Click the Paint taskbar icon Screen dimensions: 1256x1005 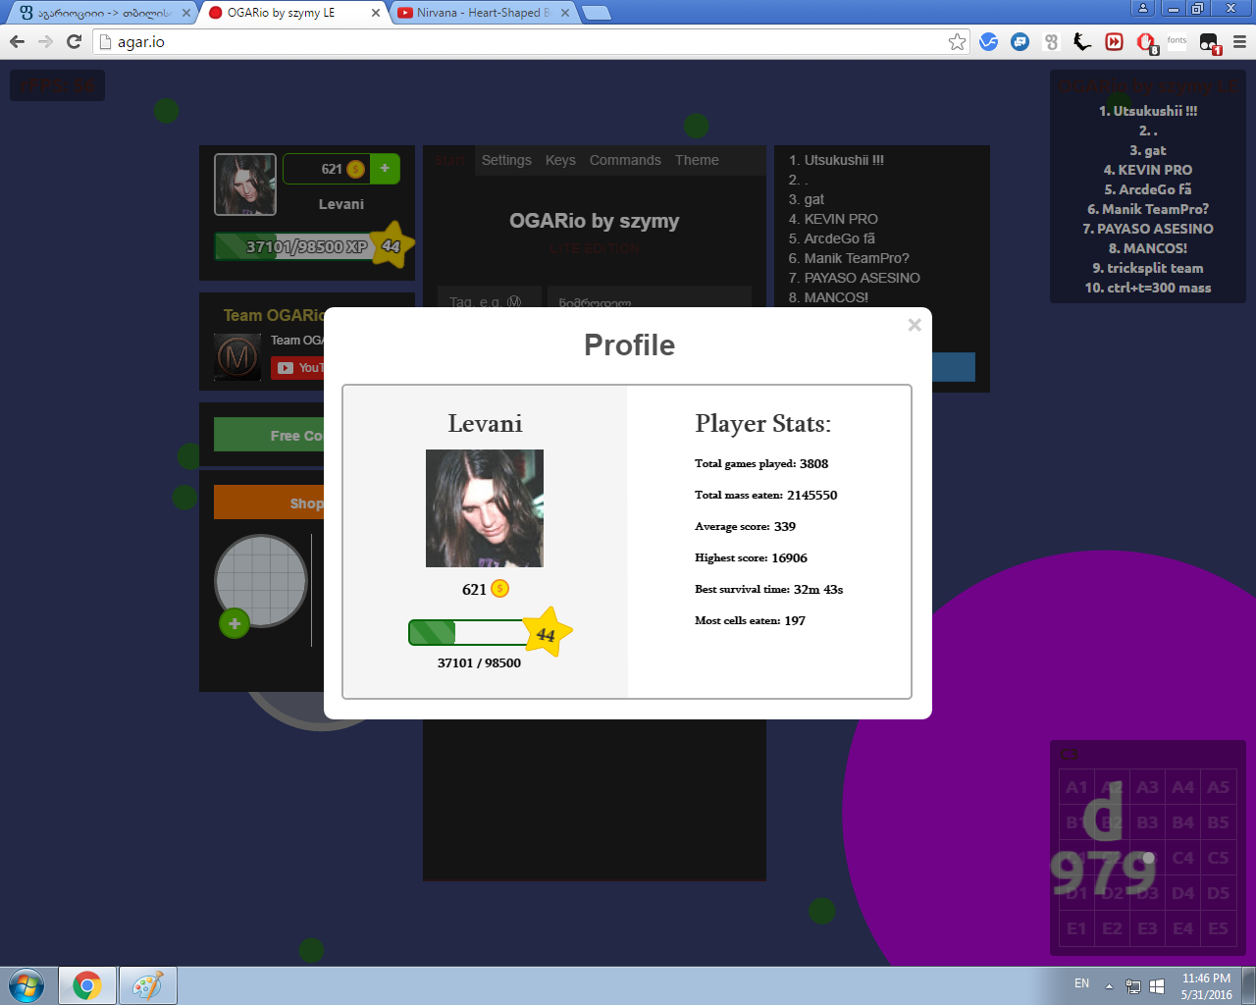148,985
